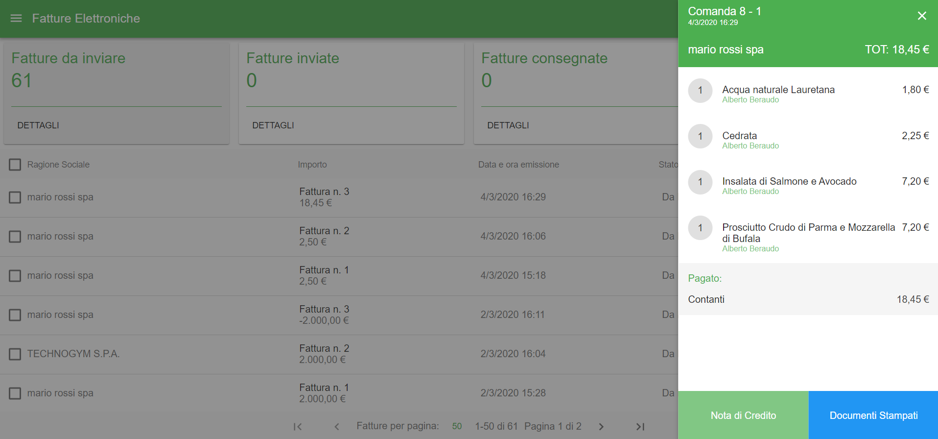Check the TECHNOGYM S.P.A. invoice row
The height and width of the screenshot is (439, 938).
tap(15, 354)
